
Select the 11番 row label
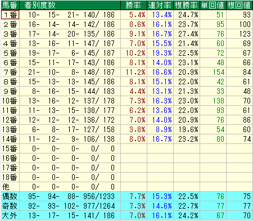10,110
